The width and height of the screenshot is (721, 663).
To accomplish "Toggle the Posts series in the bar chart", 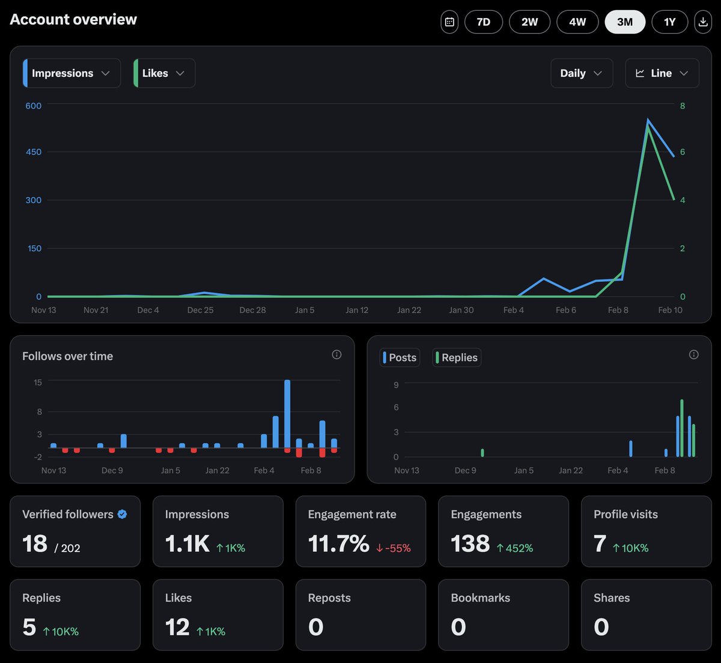I will tap(399, 357).
